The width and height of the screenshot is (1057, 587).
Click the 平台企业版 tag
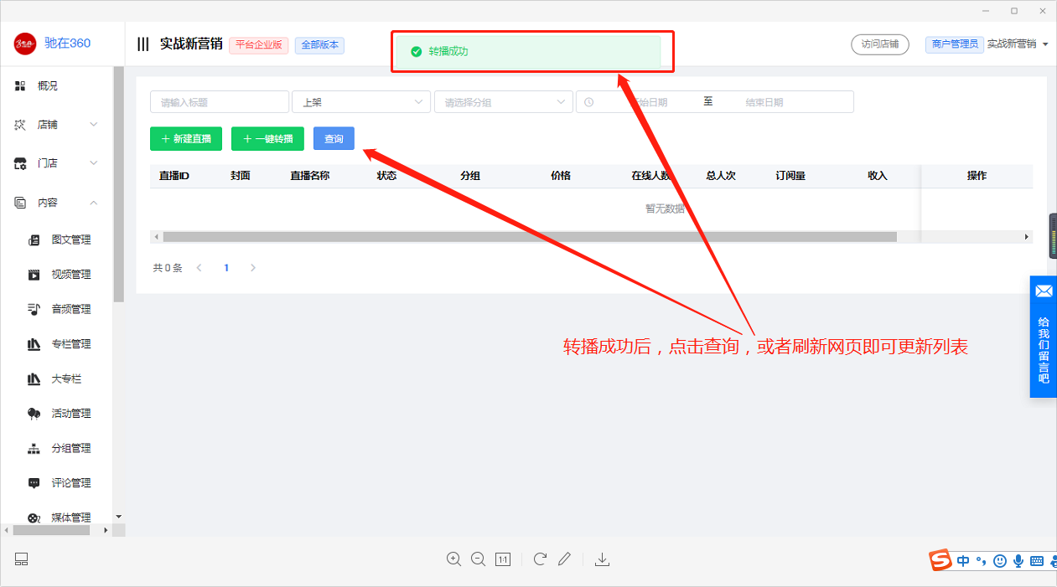(259, 45)
